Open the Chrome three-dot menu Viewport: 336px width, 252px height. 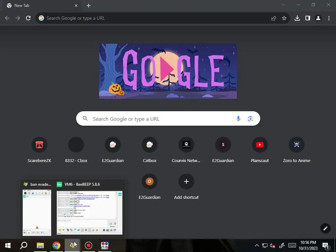(x=329, y=18)
